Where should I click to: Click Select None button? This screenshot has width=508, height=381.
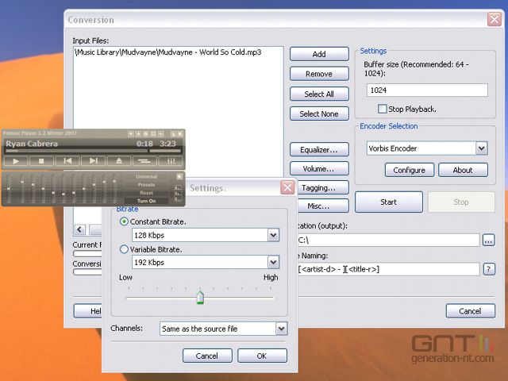pos(319,114)
